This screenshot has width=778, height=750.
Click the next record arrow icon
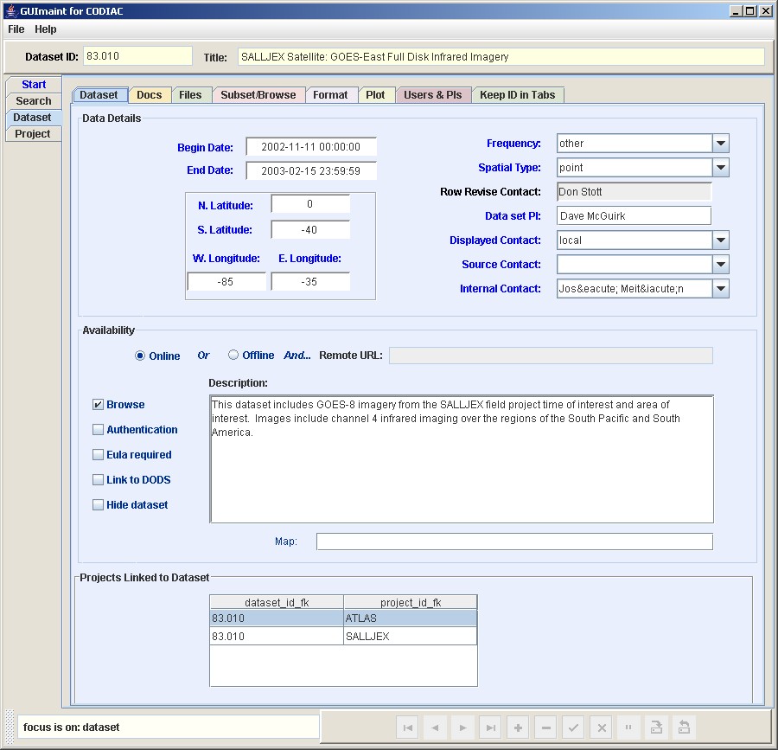coord(463,728)
